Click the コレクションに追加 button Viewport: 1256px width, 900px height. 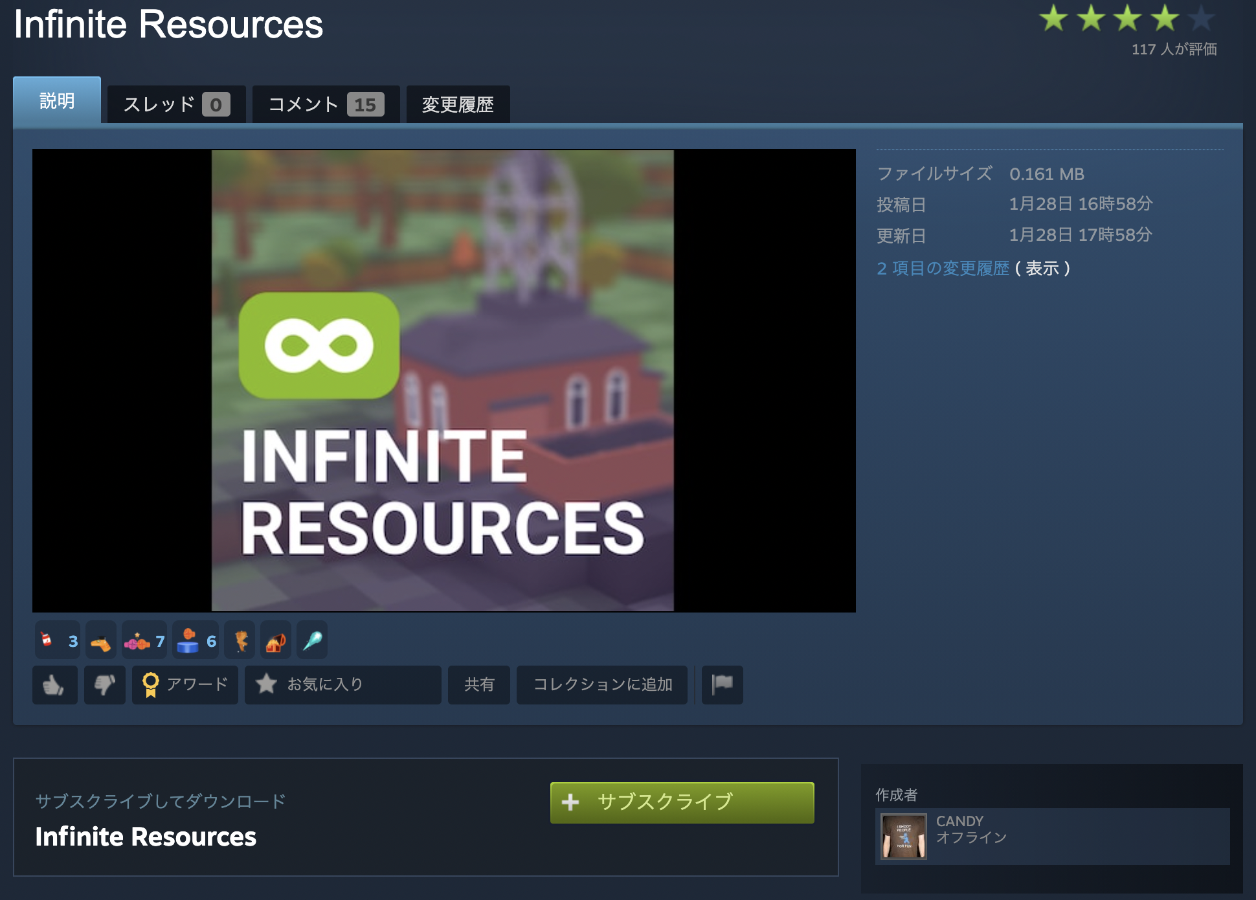(602, 684)
